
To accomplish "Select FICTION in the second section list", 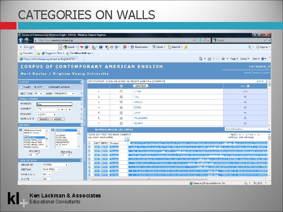I will [61, 137].
